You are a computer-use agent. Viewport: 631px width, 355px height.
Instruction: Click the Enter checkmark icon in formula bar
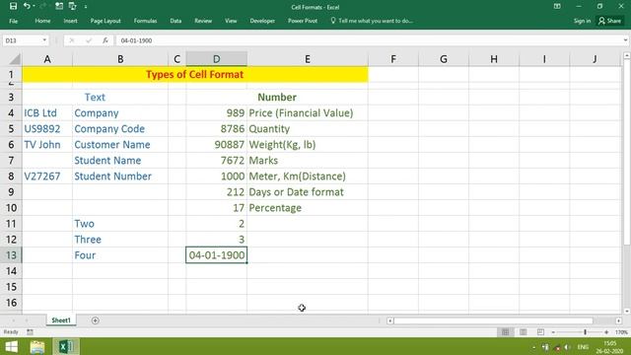click(89, 40)
